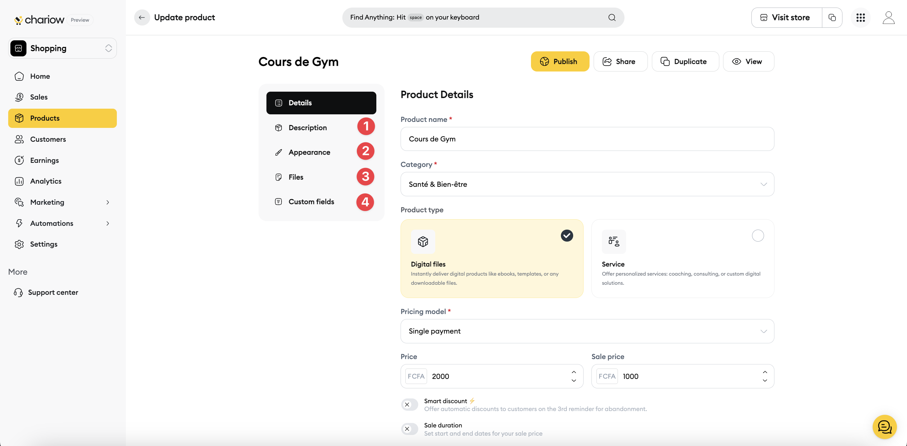Switch to the Description tab
The width and height of the screenshot is (907, 446).
[321, 128]
